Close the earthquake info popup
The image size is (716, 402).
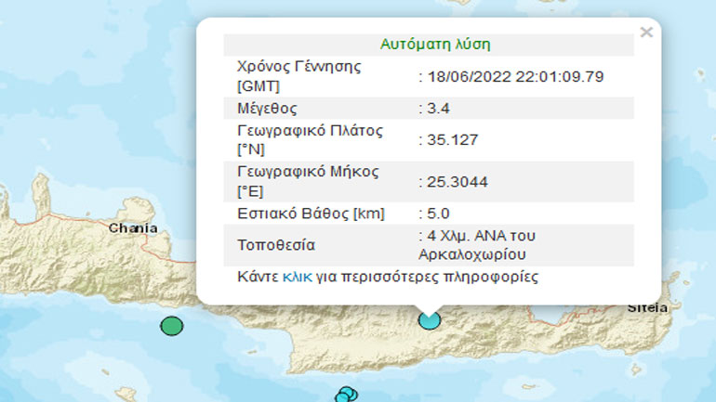click(x=646, y=32)
